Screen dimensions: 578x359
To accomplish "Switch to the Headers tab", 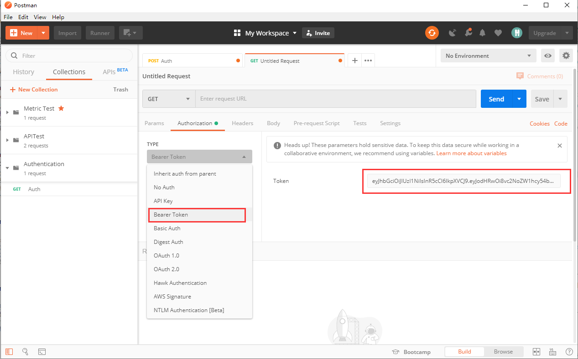I will (242, 123).
